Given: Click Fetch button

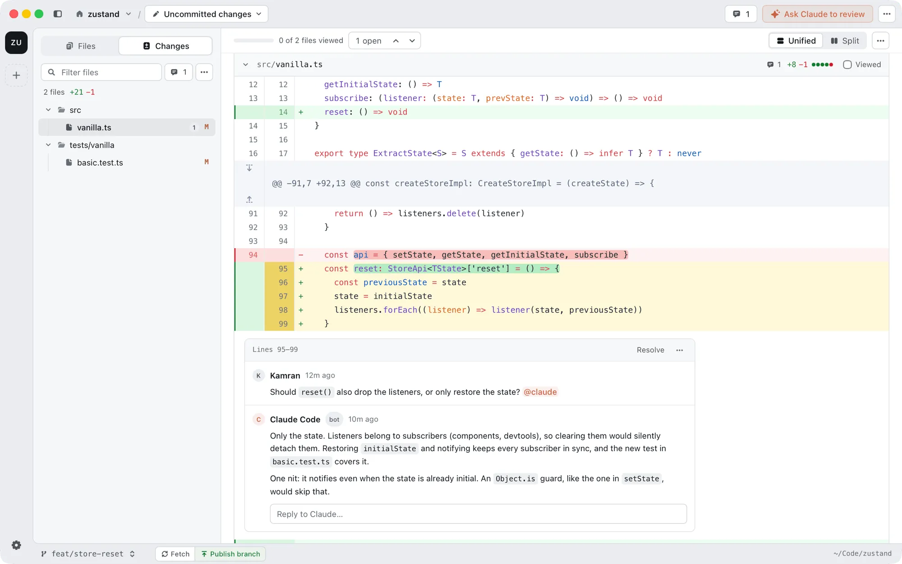Looking at the screenshot, I should [175, 554].
